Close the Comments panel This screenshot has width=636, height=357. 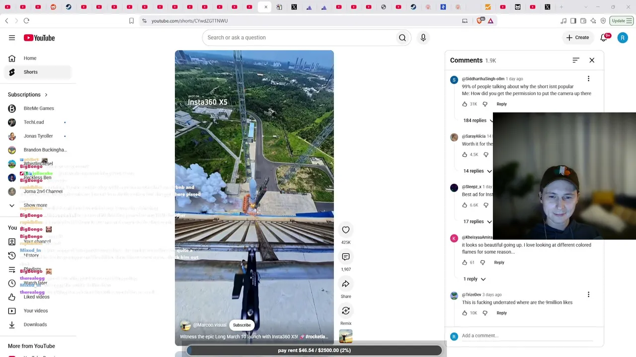click(592, 60)
